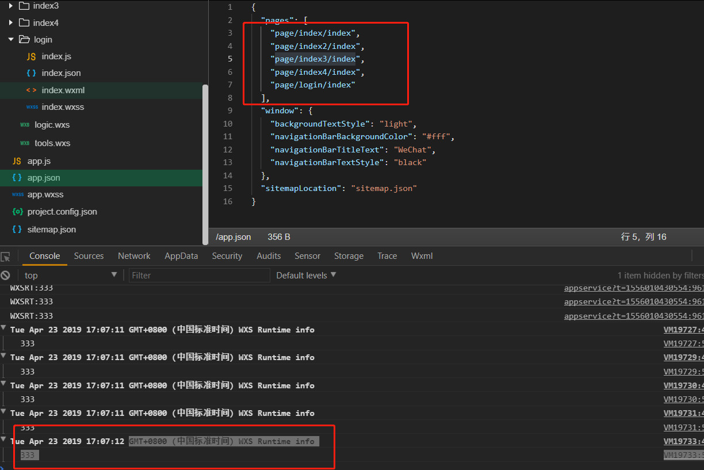The height and width of the screenshot is (470, 704).
Task: Open the top context dropdown
Action: pos(70,276)
